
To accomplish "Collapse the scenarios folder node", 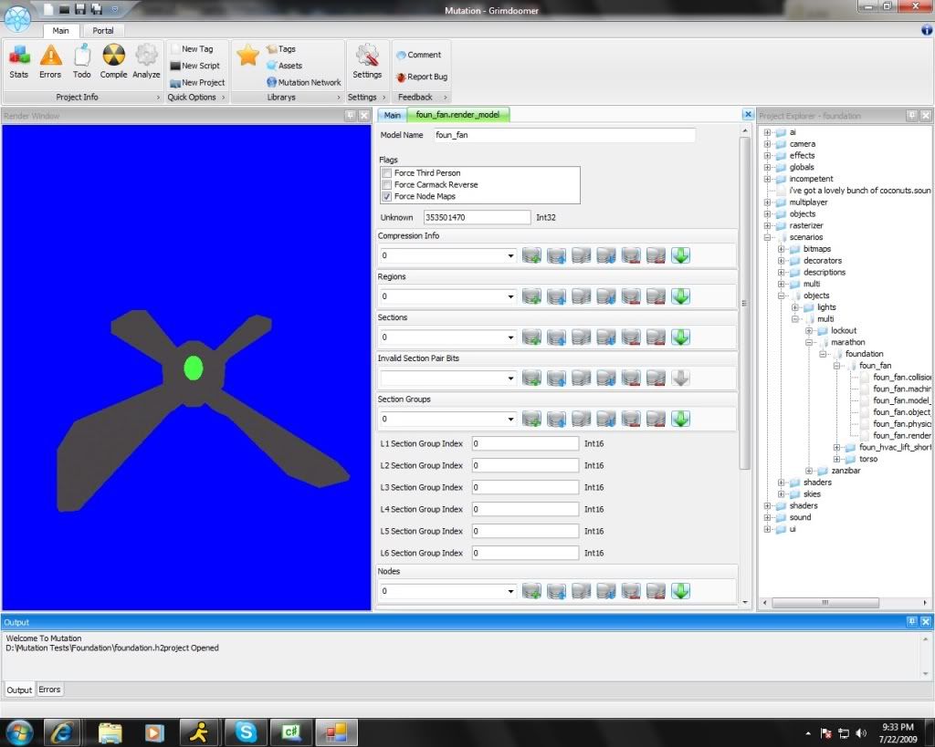I will coord(767,237).
